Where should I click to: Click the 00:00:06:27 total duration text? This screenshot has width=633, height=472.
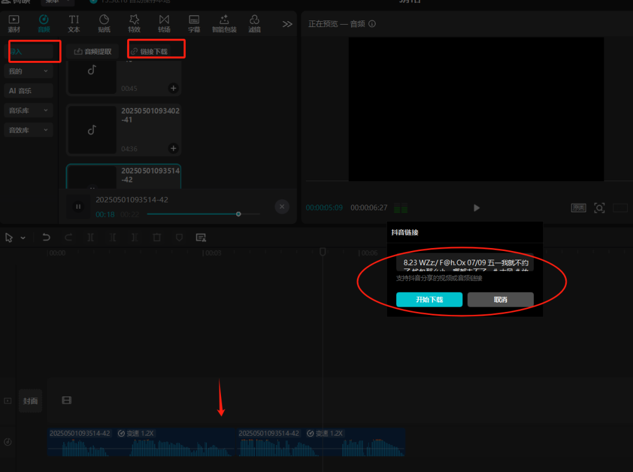(369, 208)
